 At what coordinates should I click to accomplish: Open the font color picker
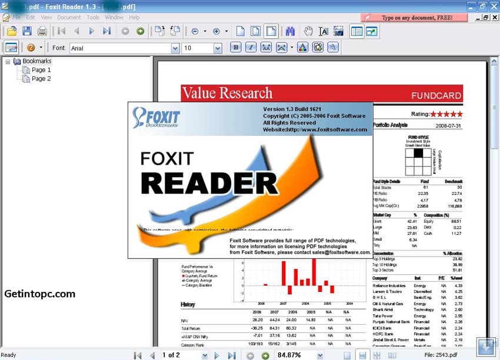coord(302,48)
